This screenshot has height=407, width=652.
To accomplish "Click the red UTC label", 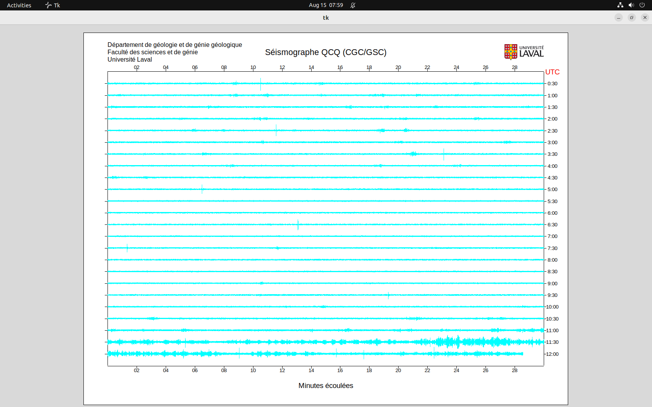I will 552,72.
